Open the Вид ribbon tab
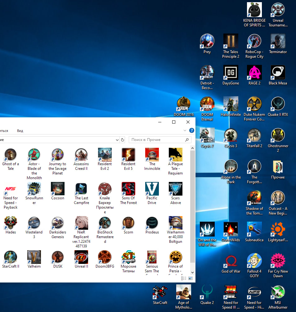The height and width of the screenshot is (312, 296). (x=20, y=131)
